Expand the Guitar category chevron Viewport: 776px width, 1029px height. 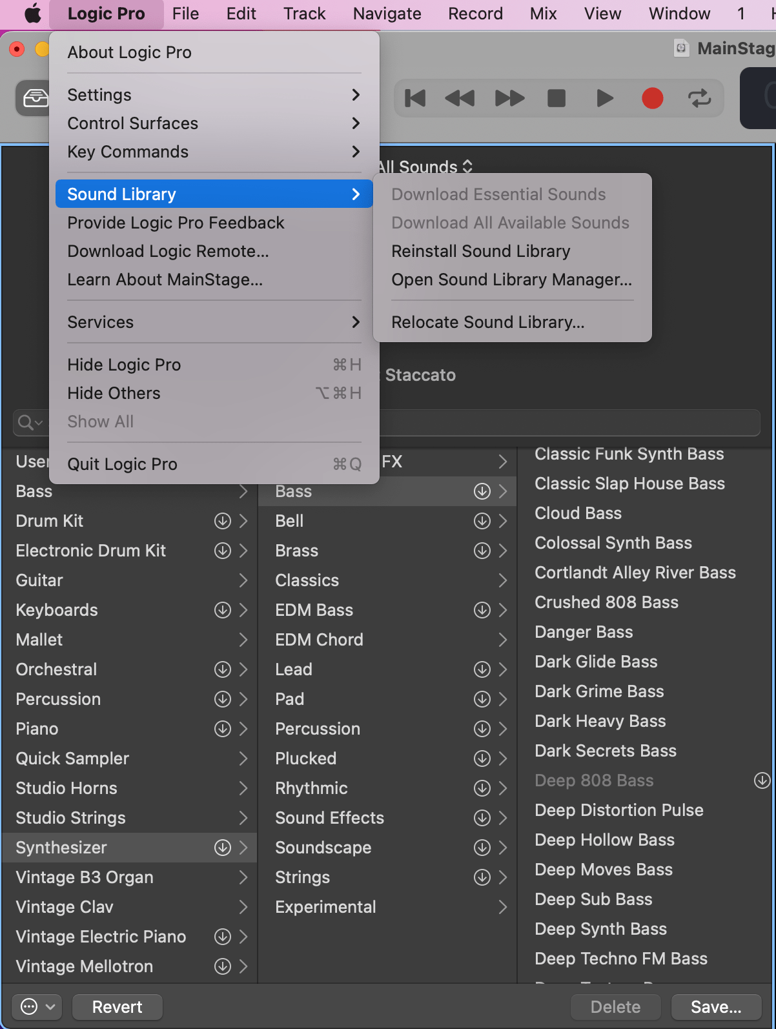[x=243, y=580]
